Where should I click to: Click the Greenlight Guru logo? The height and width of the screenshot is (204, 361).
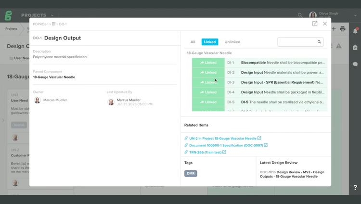pyautogui.click(x=8, y=16)
